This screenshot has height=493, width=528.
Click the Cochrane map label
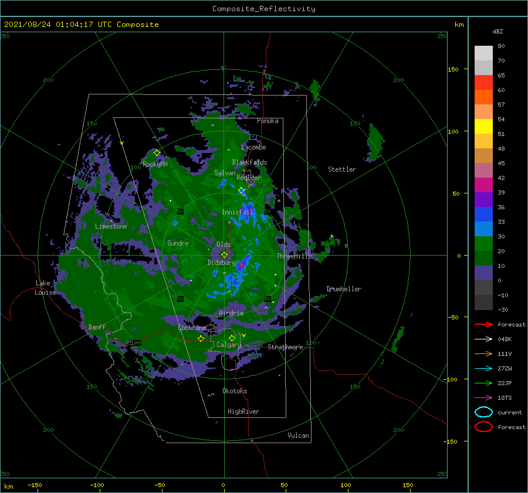(x=192, y=328)
